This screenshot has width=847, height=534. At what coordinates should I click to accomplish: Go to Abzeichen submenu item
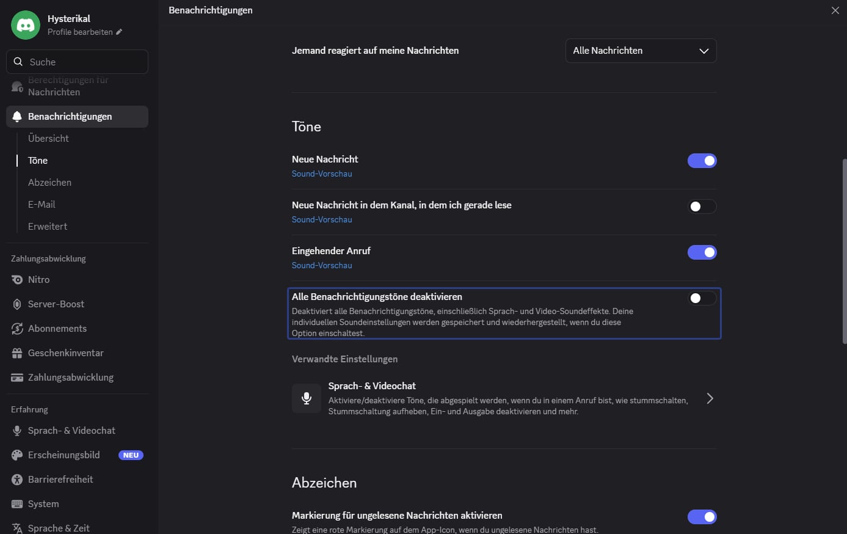(49, 183)
